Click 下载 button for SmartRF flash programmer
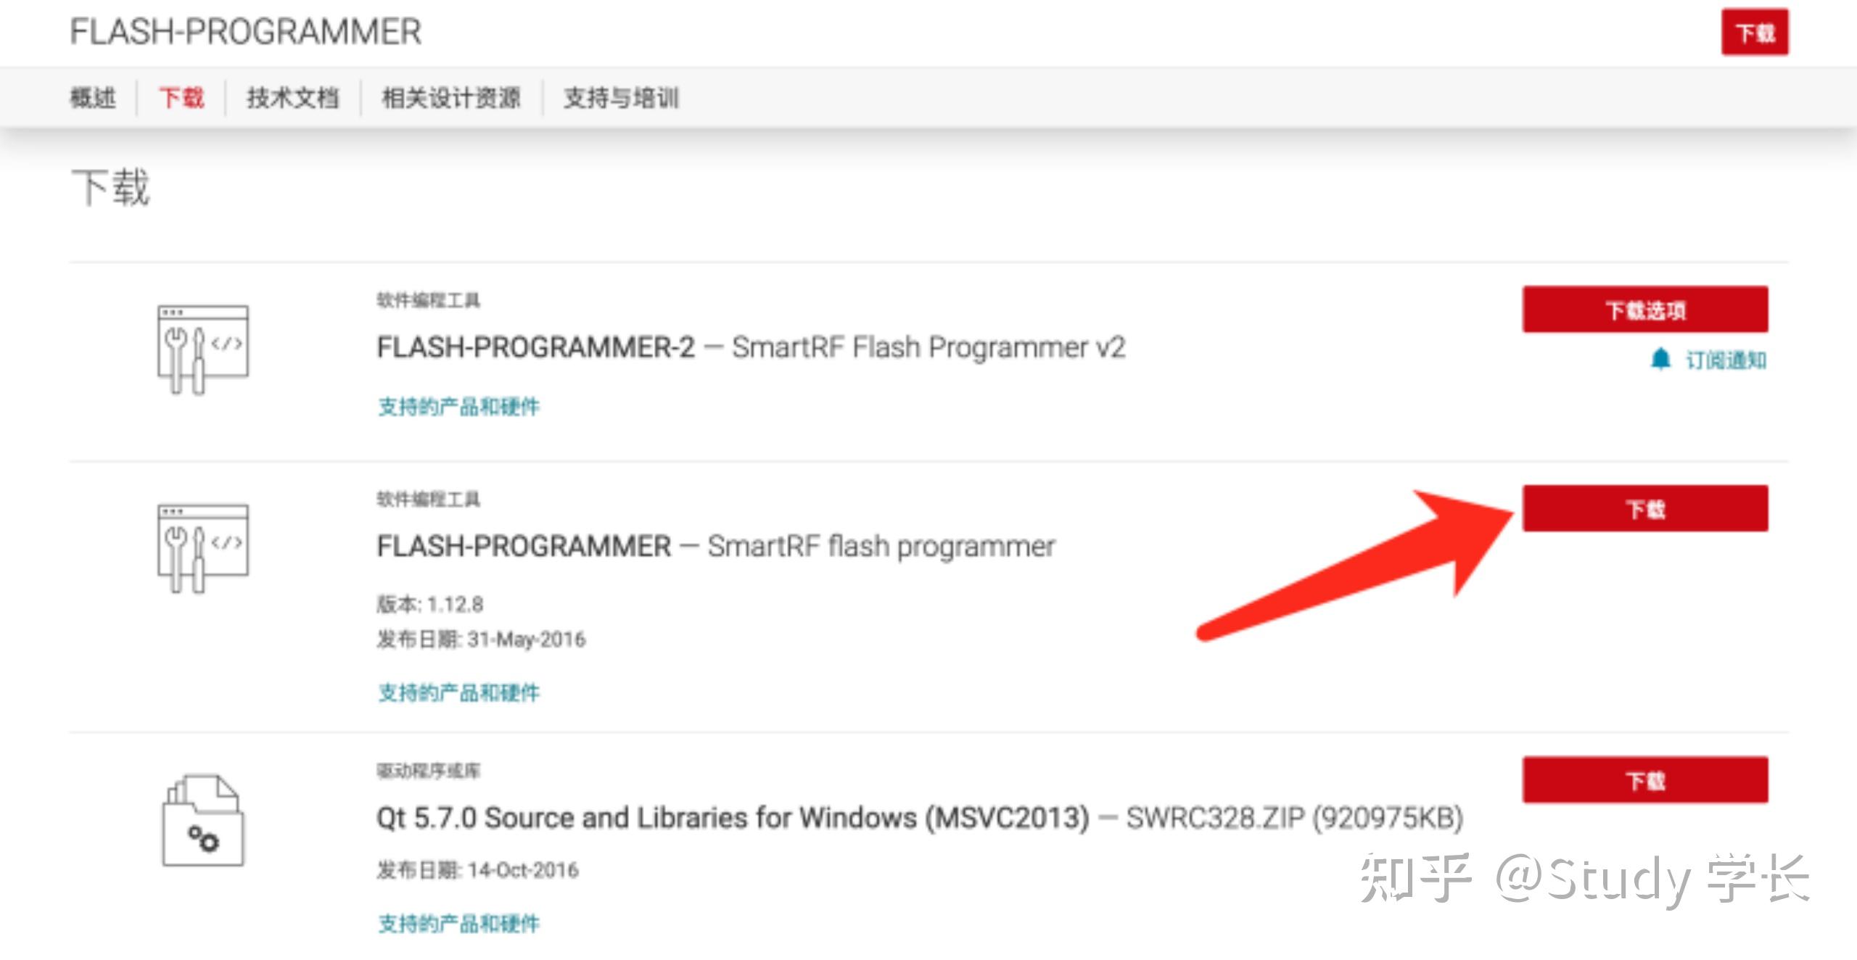The height and width of the screenshot is (960, 1857). [x=1645, y=508]
